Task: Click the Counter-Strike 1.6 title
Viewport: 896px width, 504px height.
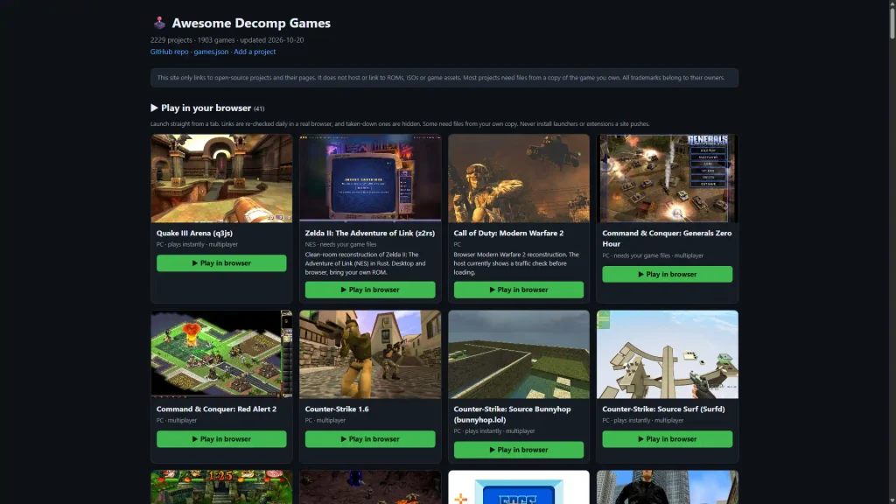Action: click(x=337, y=409)
